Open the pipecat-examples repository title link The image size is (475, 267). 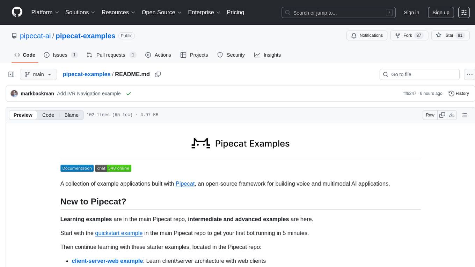pos(85,36)
